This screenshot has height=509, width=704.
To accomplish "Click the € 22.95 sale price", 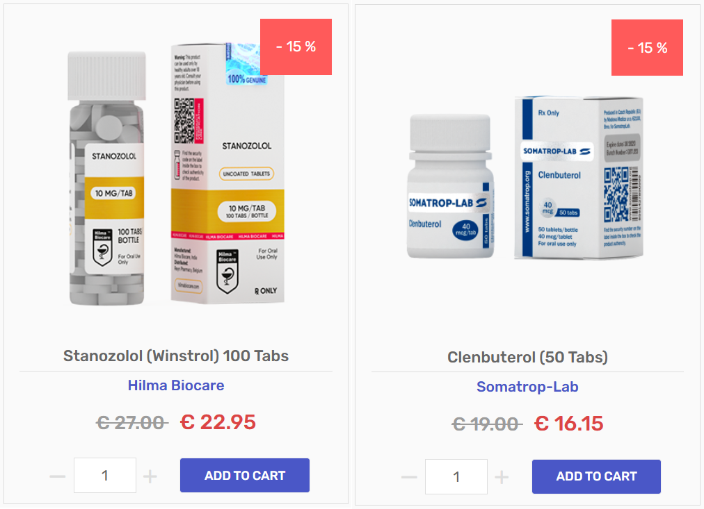I will (218, 422).
